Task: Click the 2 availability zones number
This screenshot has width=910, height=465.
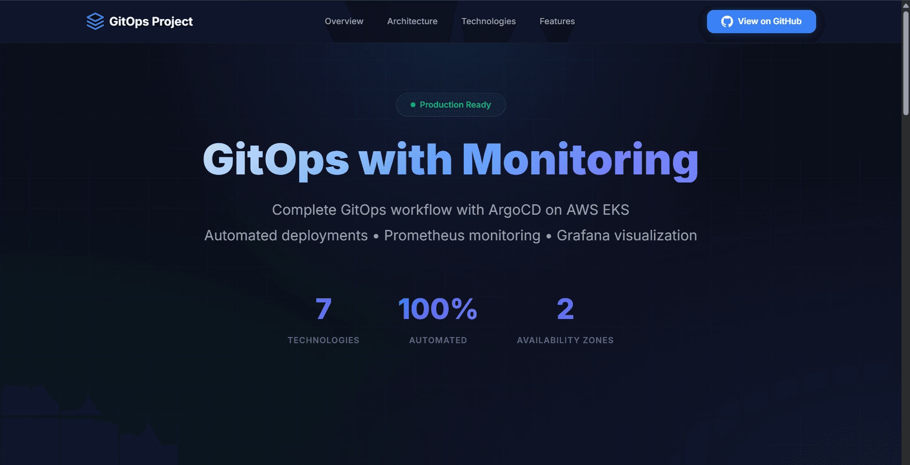Action: coord(565,309)
